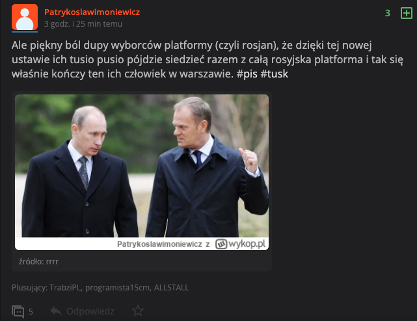Open the #tusk hashtag

(x=275, y=74)
